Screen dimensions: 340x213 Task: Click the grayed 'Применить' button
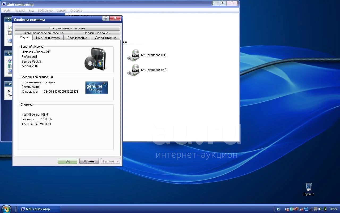[110, 161]
